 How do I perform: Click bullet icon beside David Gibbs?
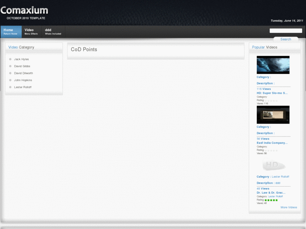[10, 66]
